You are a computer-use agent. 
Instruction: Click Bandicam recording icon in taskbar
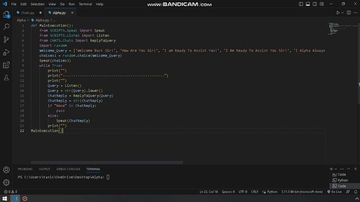pyautogui.click(x=25, y=198)
